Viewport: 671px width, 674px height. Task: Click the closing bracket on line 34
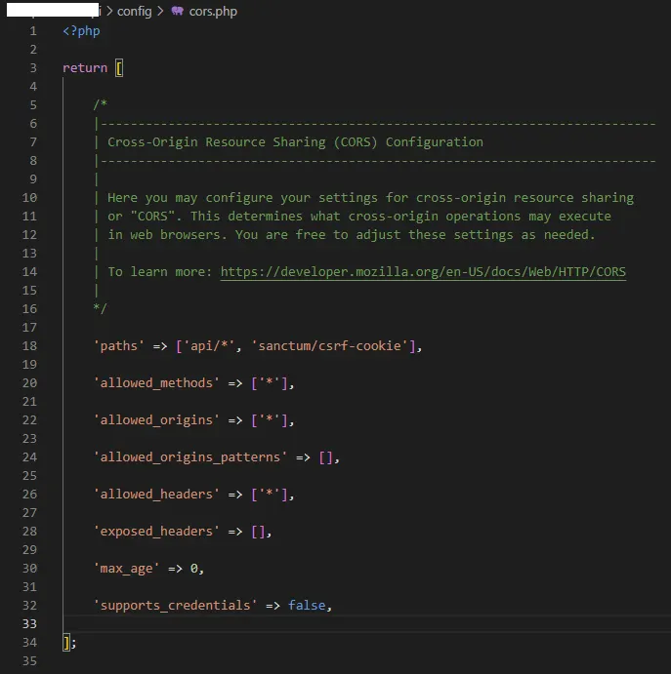point(66,643)
